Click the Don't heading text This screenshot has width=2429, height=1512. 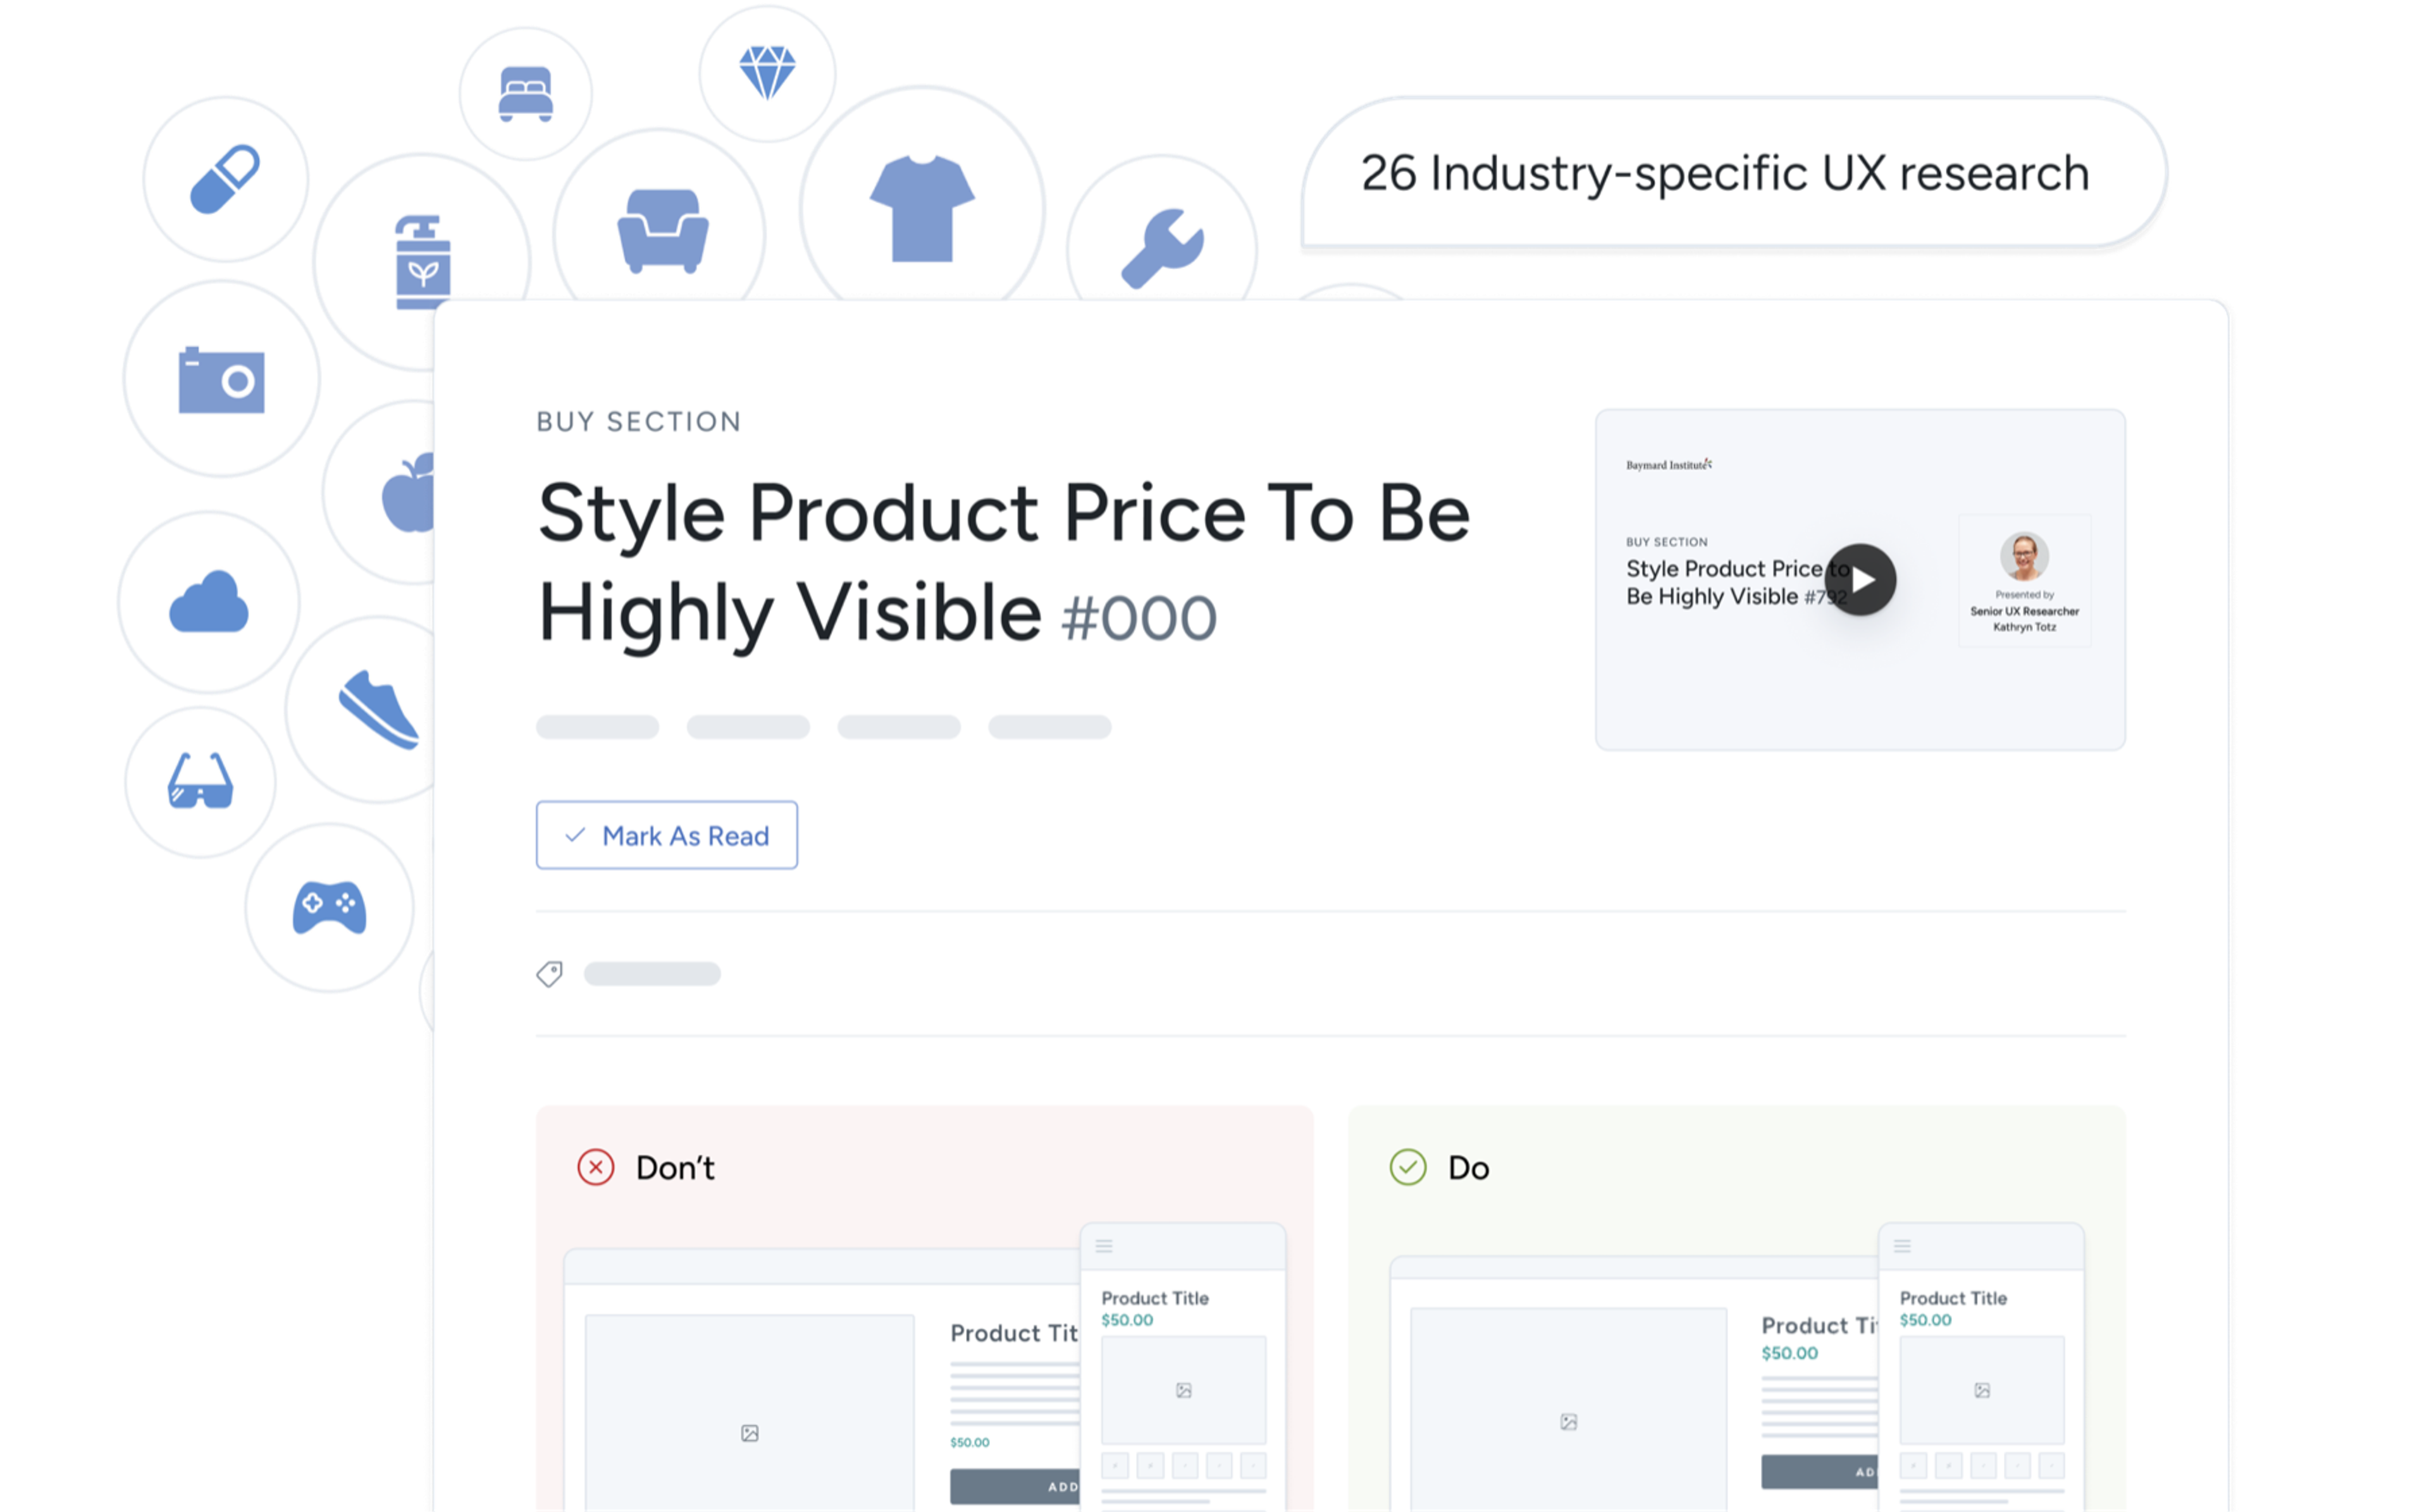pos(675,1168)
